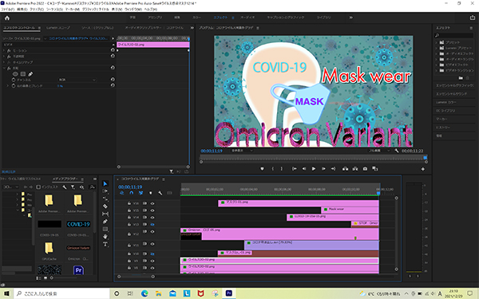479x299 pixels.
Task: Lock the V14 track
Action: 129,218
